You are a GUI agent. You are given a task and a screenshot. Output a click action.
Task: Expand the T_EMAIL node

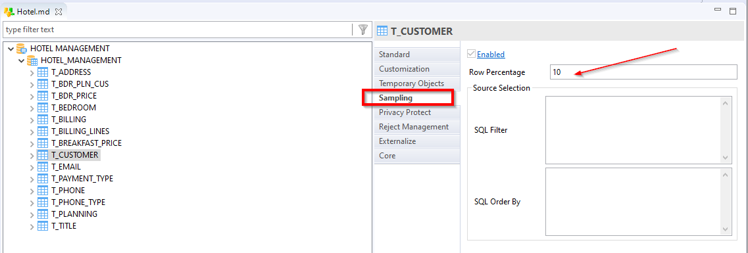coord(32,168)
